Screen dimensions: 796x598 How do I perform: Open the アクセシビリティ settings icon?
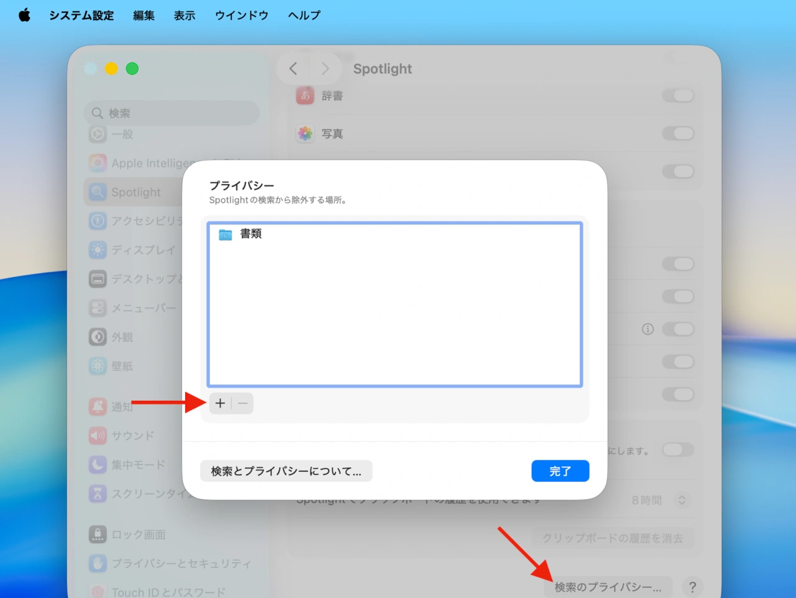(98, 220)
